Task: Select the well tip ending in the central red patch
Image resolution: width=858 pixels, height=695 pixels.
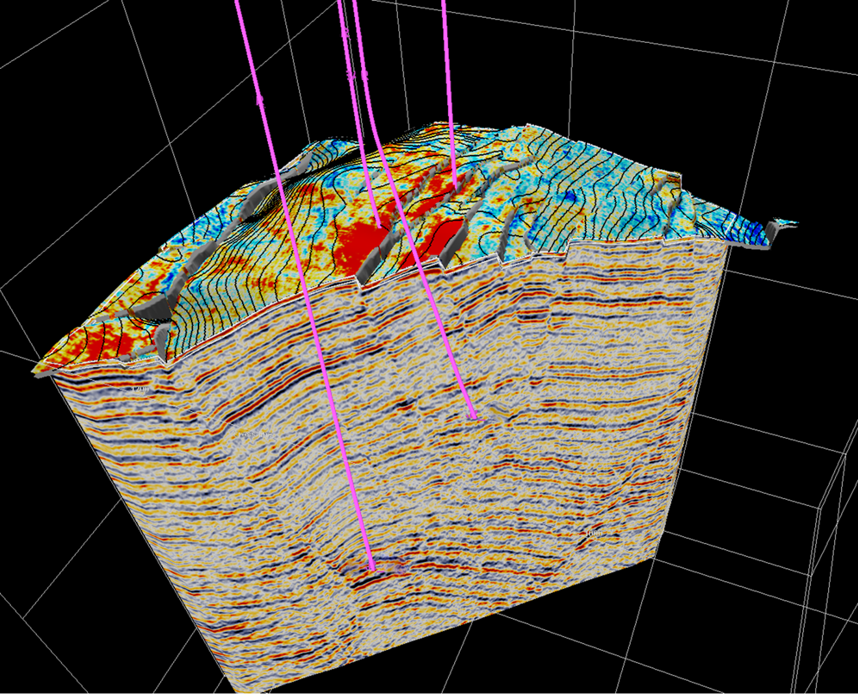Action: click(379, 226)
